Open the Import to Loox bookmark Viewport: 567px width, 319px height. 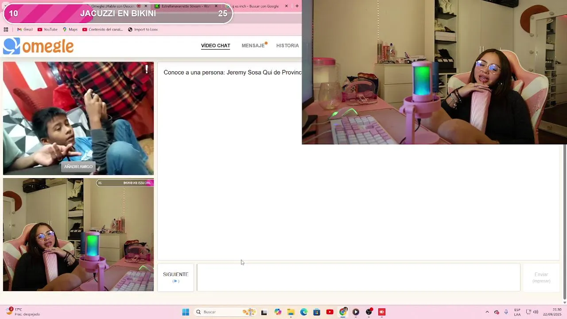pos(143,30)
